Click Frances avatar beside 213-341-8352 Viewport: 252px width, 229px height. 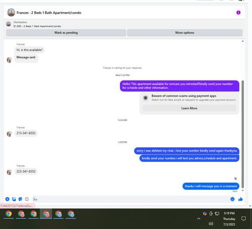[10, 134]
